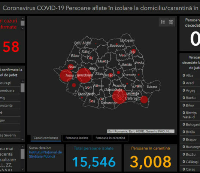This screenshot has width=200, height=173.
Task: Click the large Timiș red circle on map
Action: point(66,75)
